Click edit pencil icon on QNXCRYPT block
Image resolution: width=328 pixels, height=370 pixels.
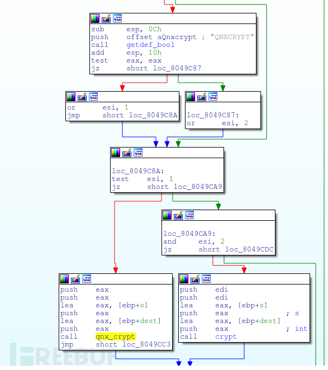(x=106, y=18)
